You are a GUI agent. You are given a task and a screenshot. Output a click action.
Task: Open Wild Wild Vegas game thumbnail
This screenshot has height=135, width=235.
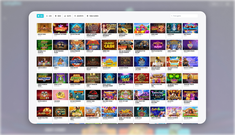coord(109,95)
